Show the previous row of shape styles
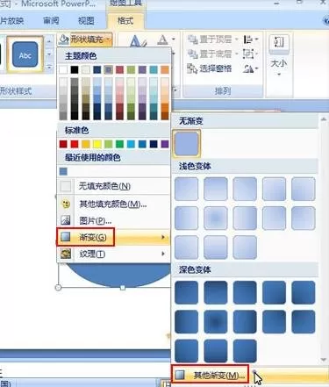Viewport: 329px width, 387px height. (49, 41)
